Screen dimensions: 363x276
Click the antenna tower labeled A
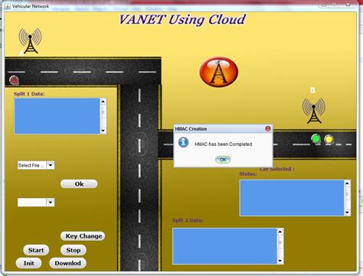[30, 41]
